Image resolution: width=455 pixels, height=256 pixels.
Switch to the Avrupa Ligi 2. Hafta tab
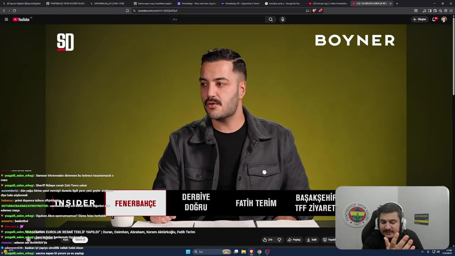pyautogui.click(x=328, y=4)
